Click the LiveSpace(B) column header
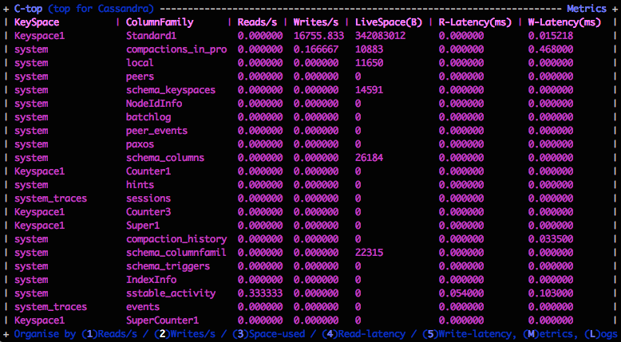 click(x=389, y=22)
